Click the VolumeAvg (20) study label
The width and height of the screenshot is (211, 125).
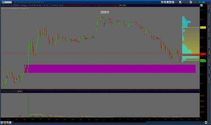(x=8, y=91)
